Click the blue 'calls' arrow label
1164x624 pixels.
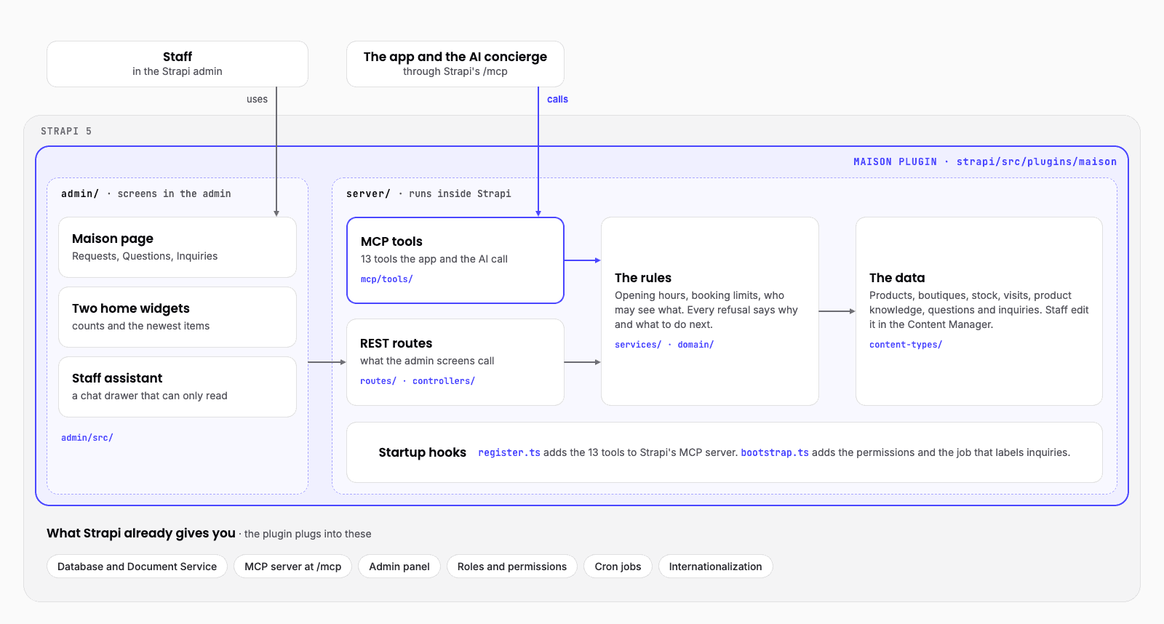[x=557, y=100]
